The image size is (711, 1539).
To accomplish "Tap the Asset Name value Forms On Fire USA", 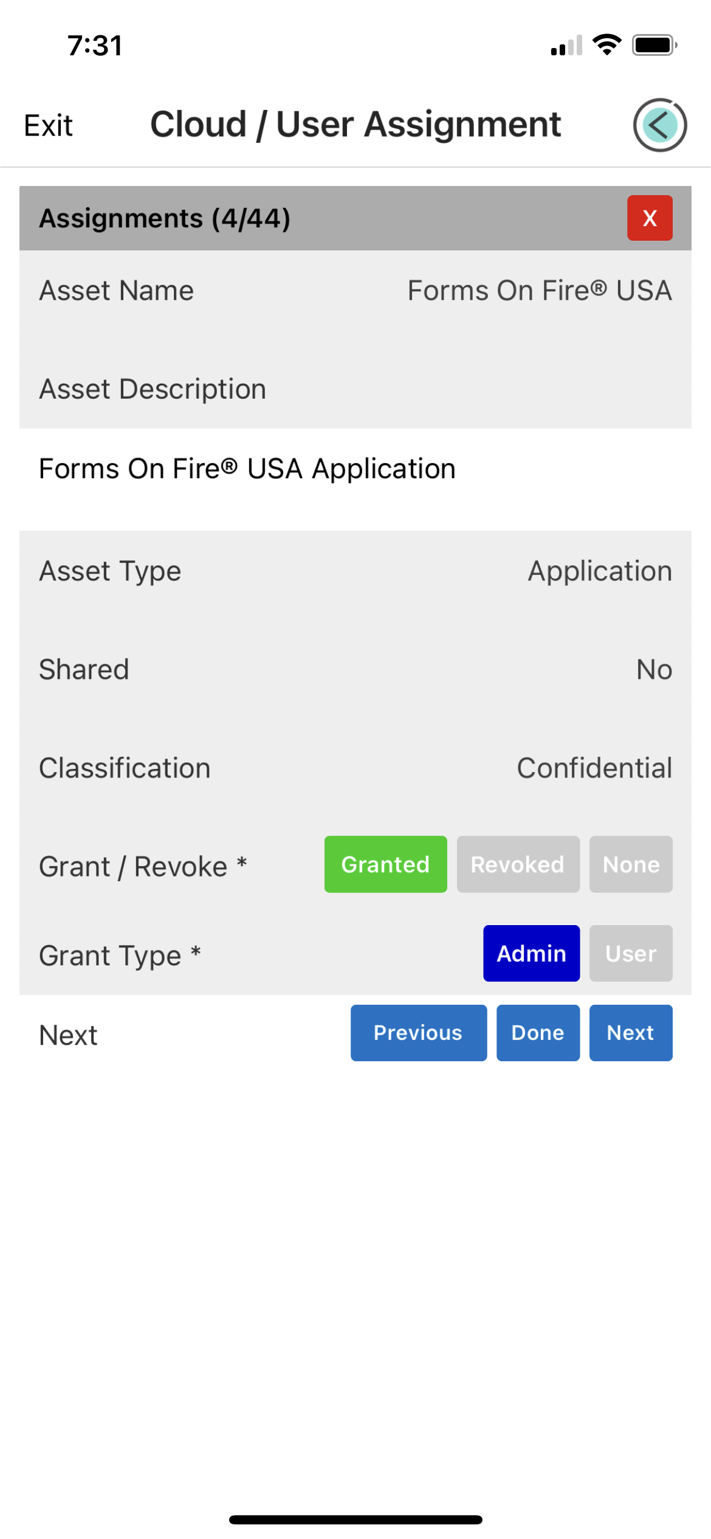I will 538,290.
